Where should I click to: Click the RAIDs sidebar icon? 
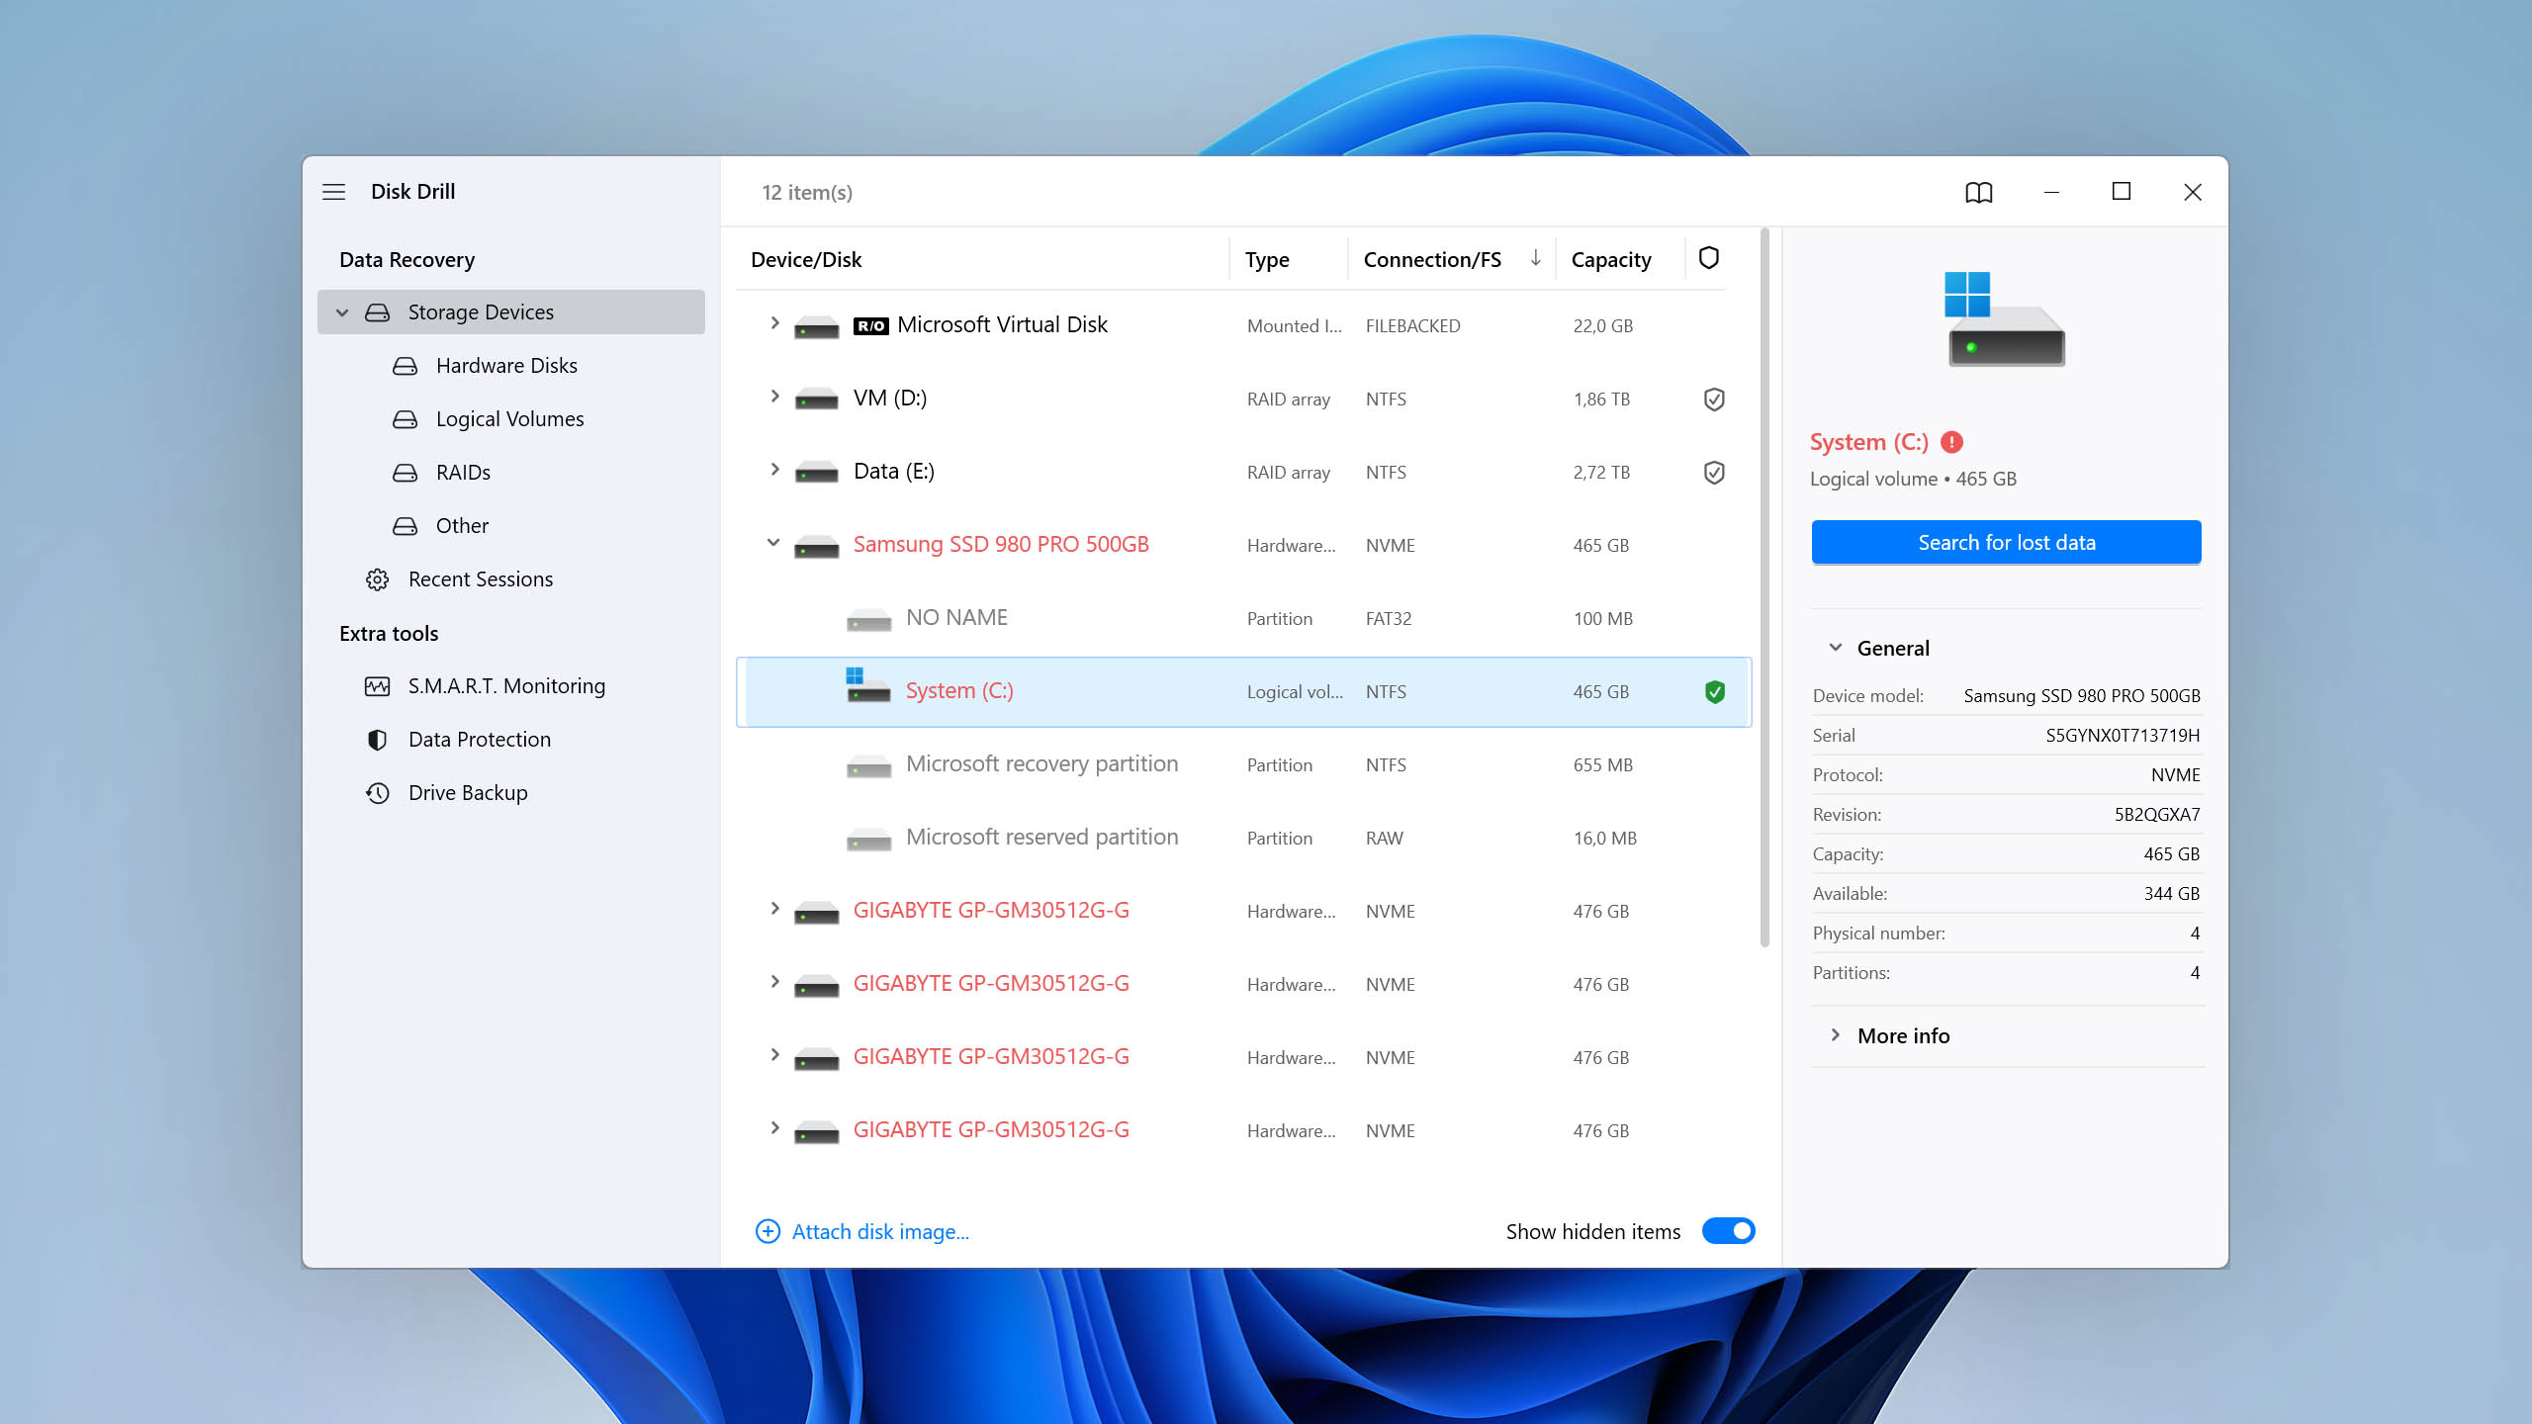[407, 471]
